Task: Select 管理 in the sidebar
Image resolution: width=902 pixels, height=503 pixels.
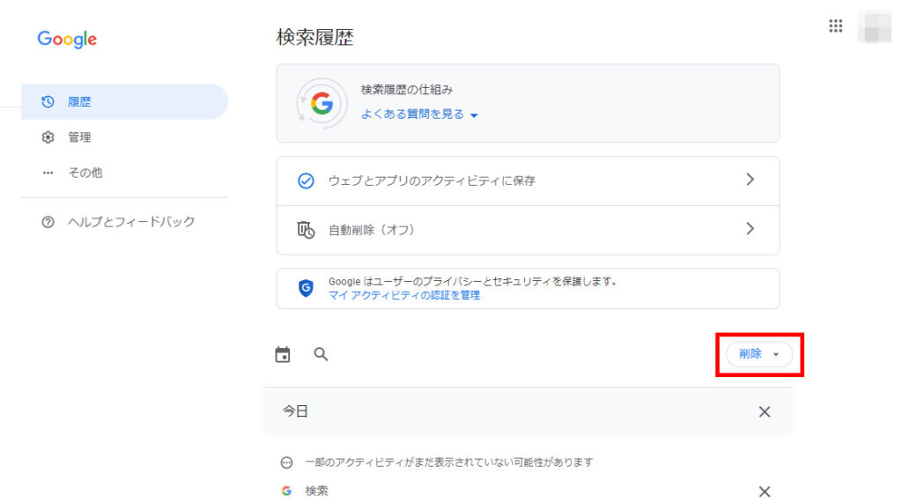Action: 79,137
